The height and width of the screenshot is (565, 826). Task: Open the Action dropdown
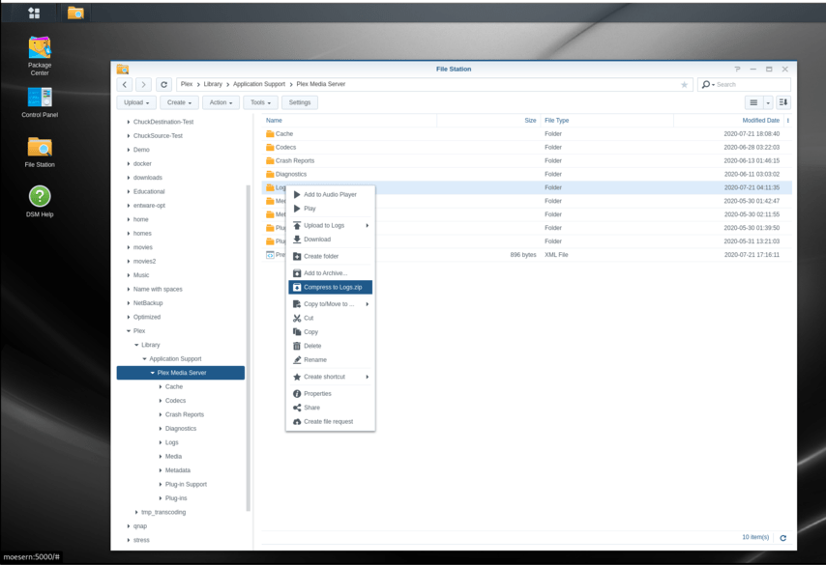[x=221, y=102]
